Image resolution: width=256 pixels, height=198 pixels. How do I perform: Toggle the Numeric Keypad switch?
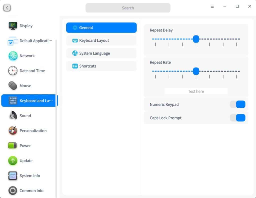tap(237, 104)
